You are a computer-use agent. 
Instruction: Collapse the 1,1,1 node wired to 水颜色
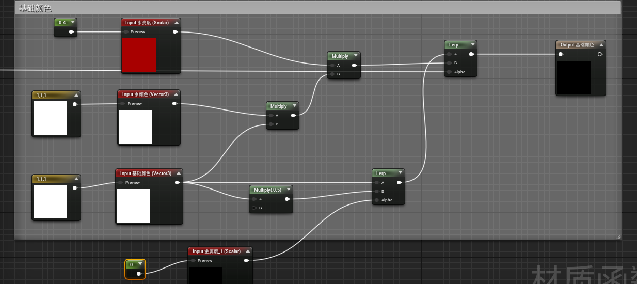tap(76, 95)
